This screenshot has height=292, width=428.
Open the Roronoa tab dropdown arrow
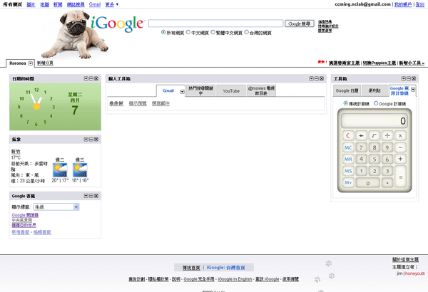[31, 63]
